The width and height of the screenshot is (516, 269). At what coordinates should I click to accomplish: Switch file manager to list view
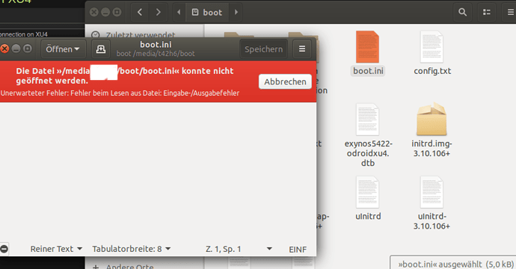(487, 12)
